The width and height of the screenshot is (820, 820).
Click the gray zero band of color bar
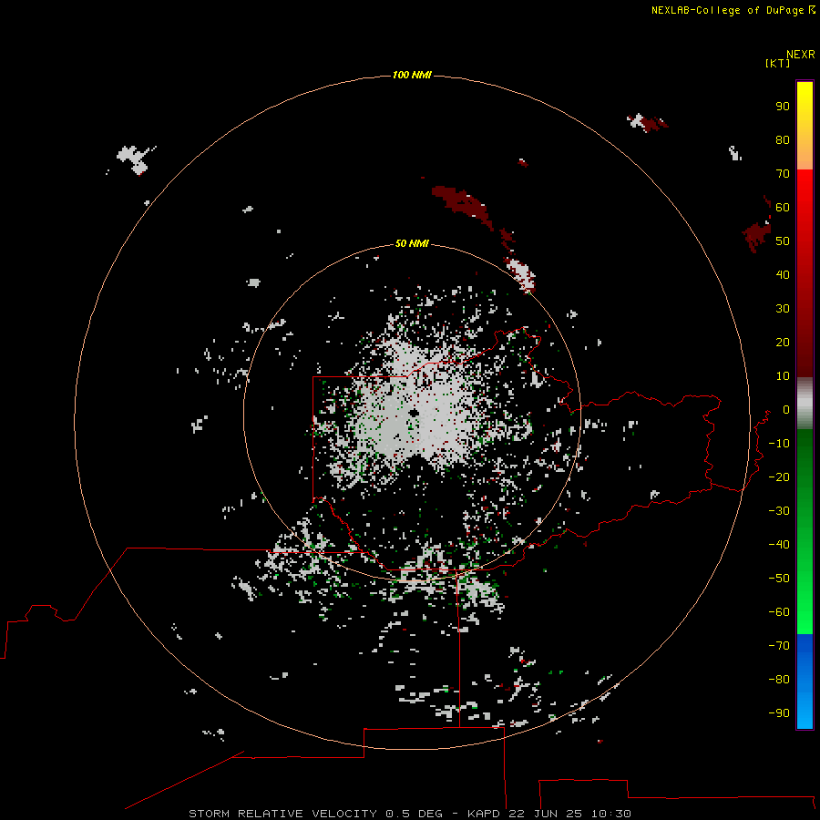point(805,404)
